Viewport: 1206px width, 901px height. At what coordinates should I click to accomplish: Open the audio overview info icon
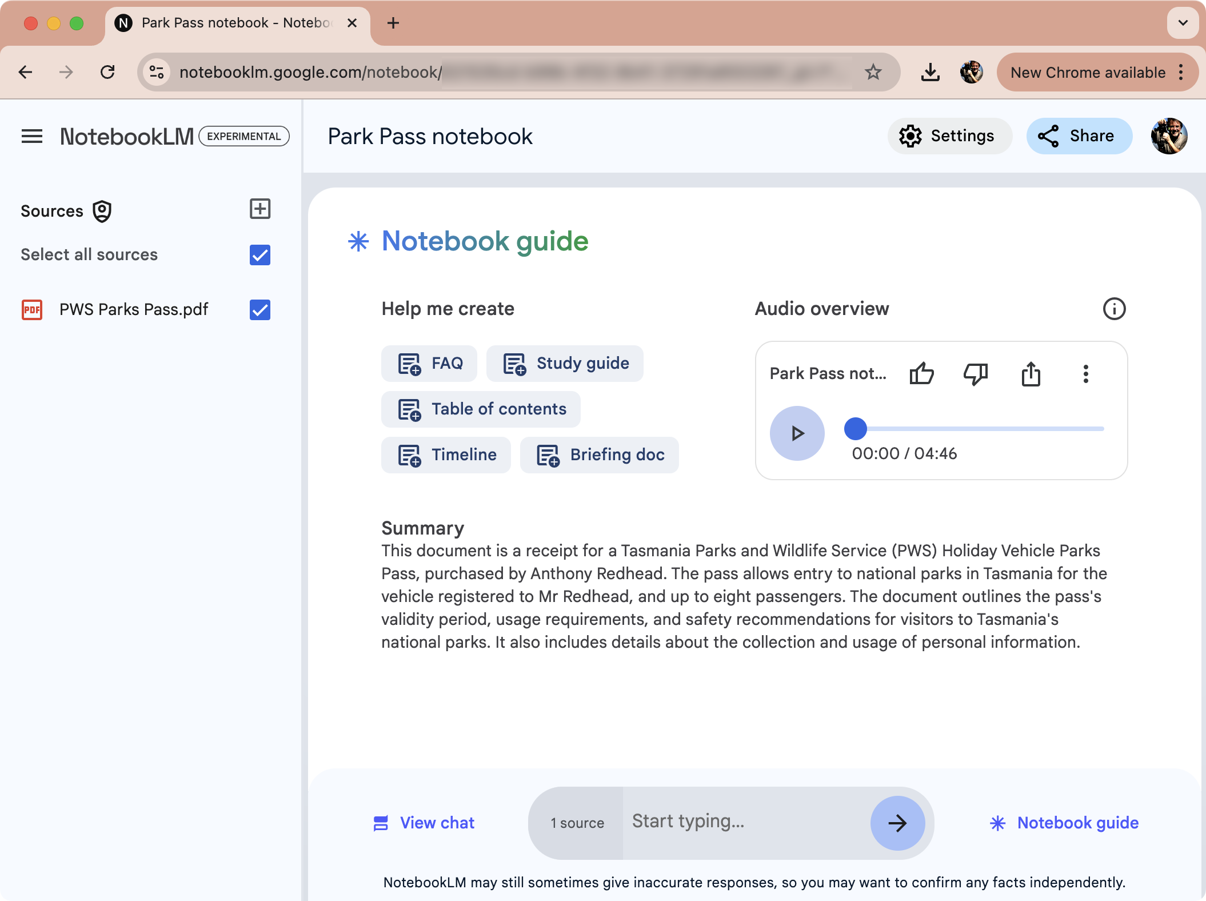coord(1113,309)
